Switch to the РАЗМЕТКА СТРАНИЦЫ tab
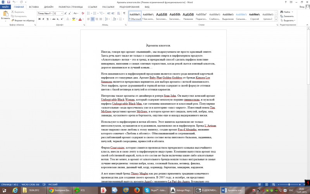 tap(71, 7)
